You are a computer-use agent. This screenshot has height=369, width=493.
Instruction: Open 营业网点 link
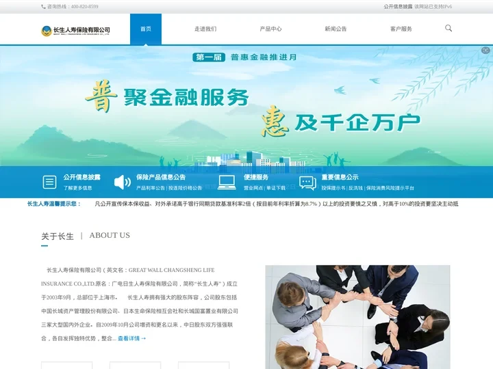[x=253, y=188]
